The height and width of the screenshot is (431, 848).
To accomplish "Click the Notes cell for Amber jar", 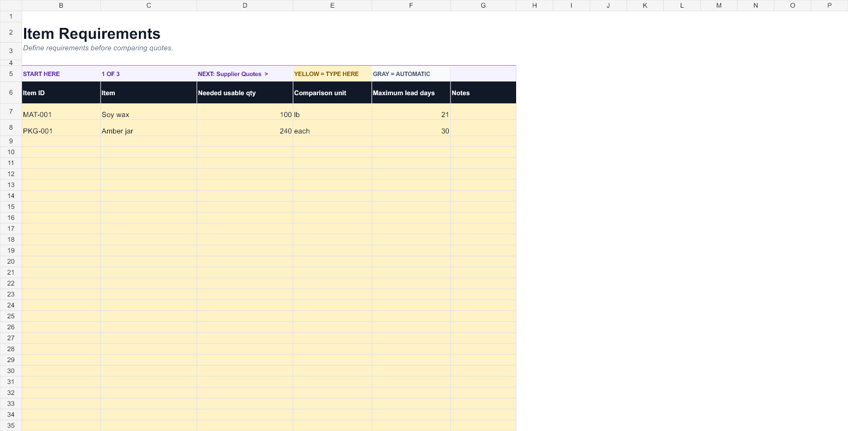I will pyautogui.click(x=483, y=128).
